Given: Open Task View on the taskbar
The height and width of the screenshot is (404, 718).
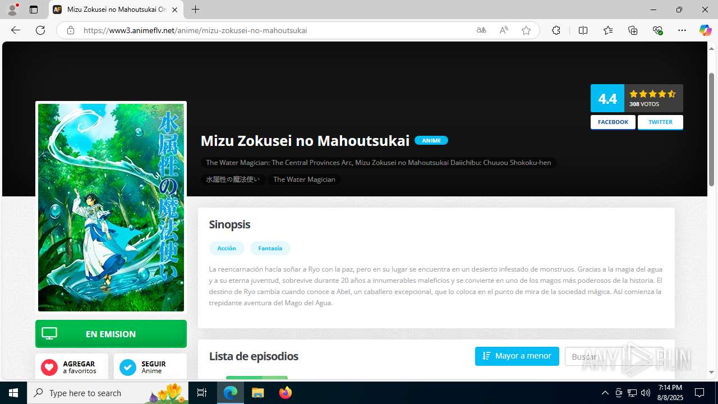Looking at the screenshot, I should pos(202,393).
